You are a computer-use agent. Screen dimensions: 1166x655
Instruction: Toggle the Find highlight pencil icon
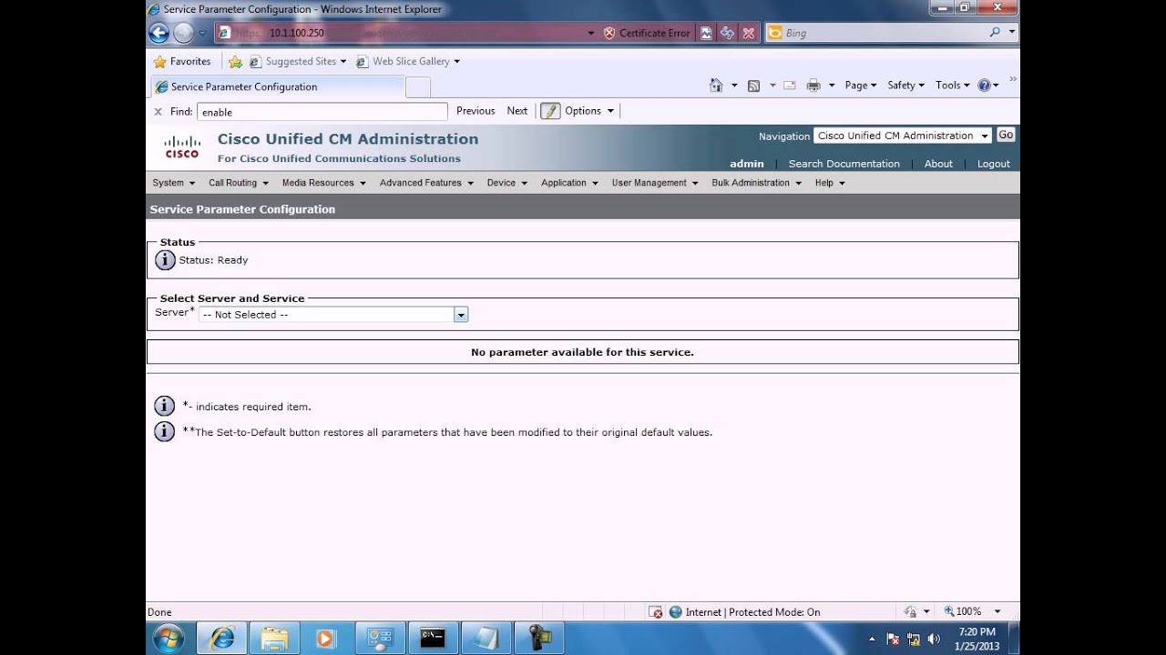[550, 111]
